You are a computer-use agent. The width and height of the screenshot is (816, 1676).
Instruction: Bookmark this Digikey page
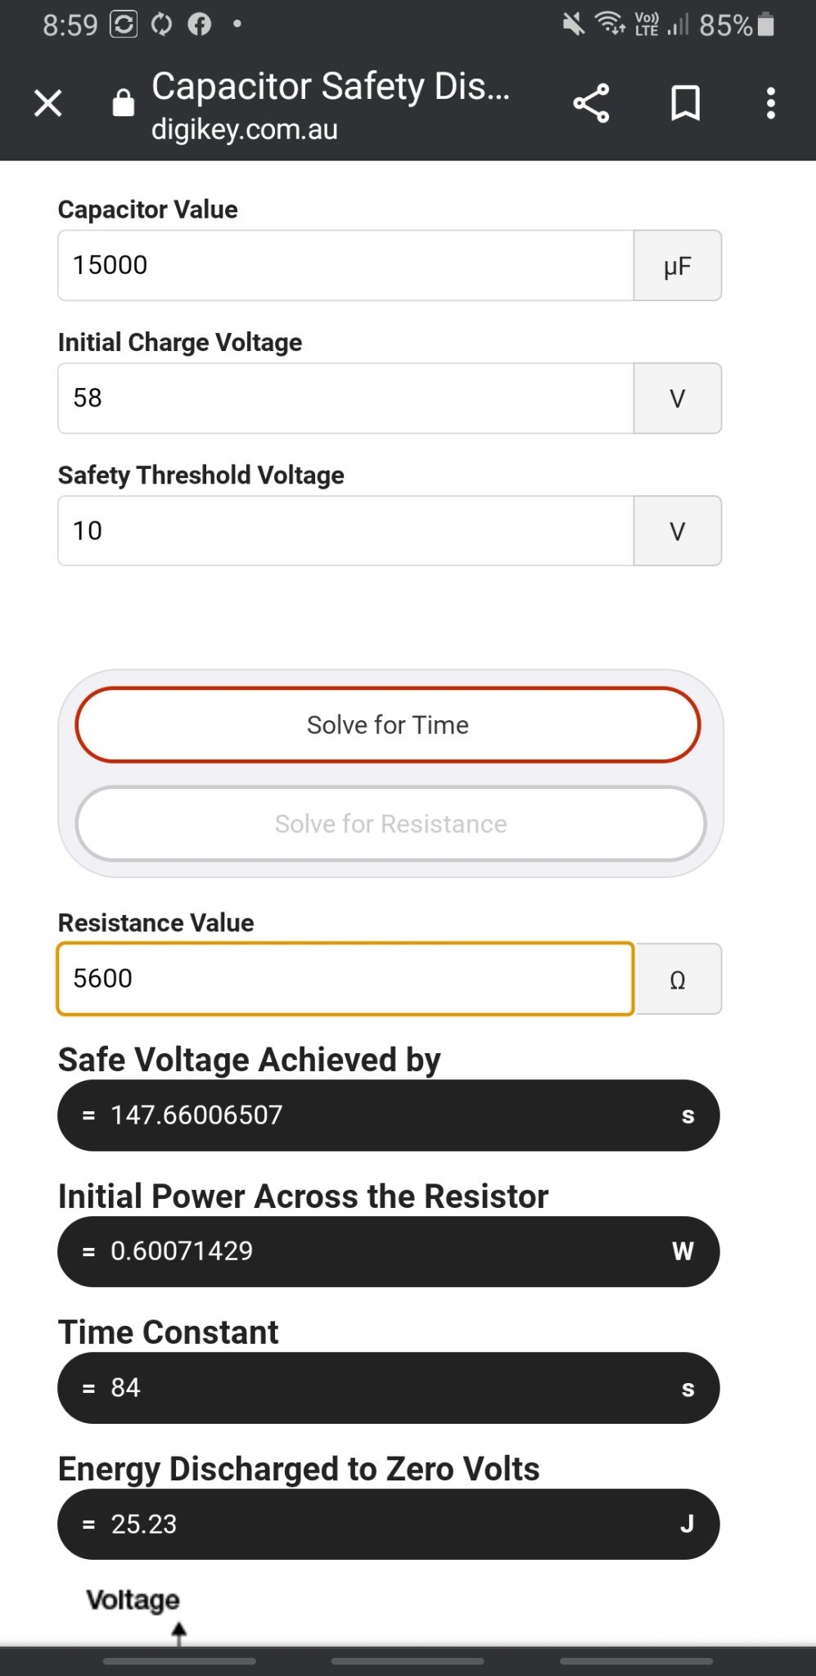685,103
